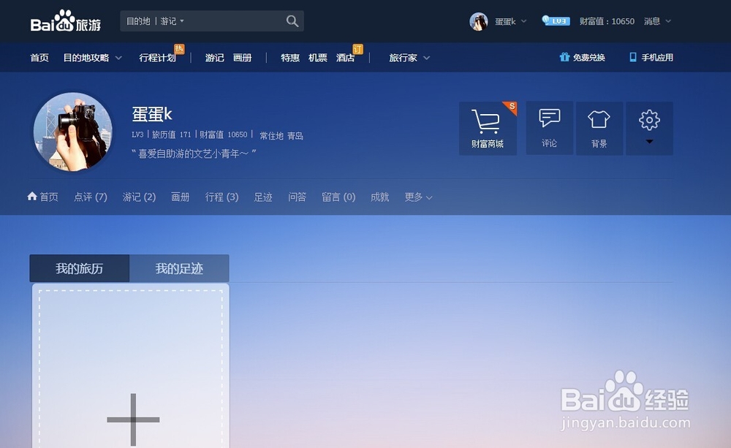731x448 pixels.
Task: Expand the 更多 dropdown in profile navigation
Action: (x=417, y=197)
